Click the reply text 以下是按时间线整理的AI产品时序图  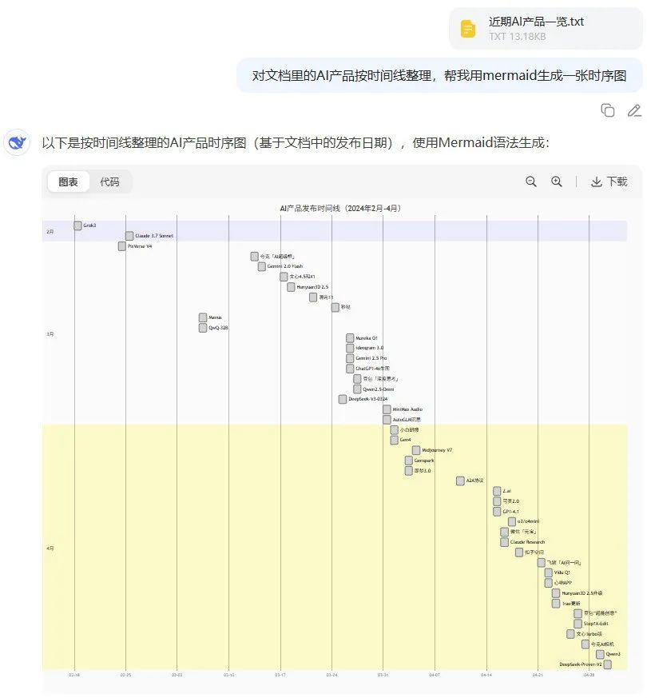(x=296, y=143)
